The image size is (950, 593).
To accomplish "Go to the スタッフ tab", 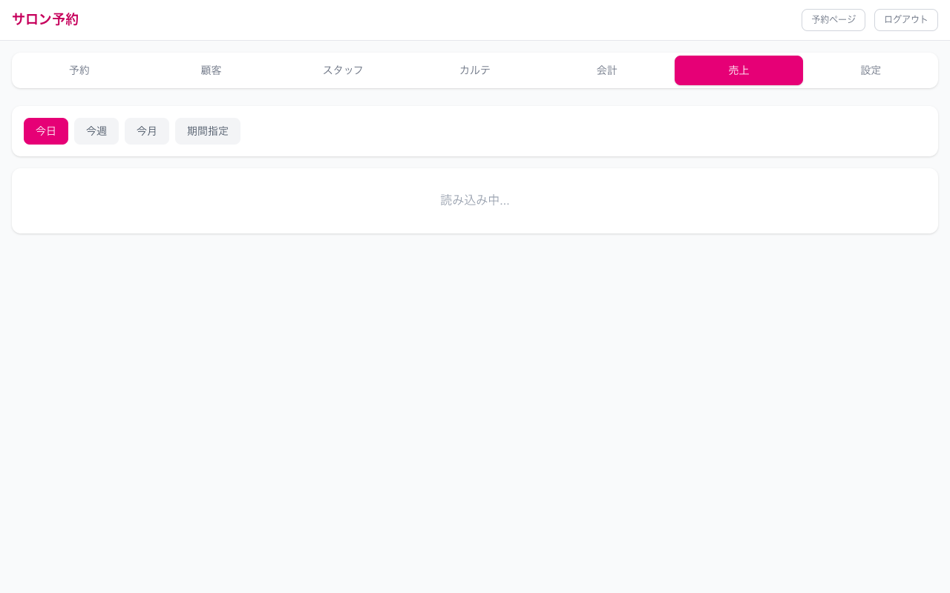I will point(343,70).
